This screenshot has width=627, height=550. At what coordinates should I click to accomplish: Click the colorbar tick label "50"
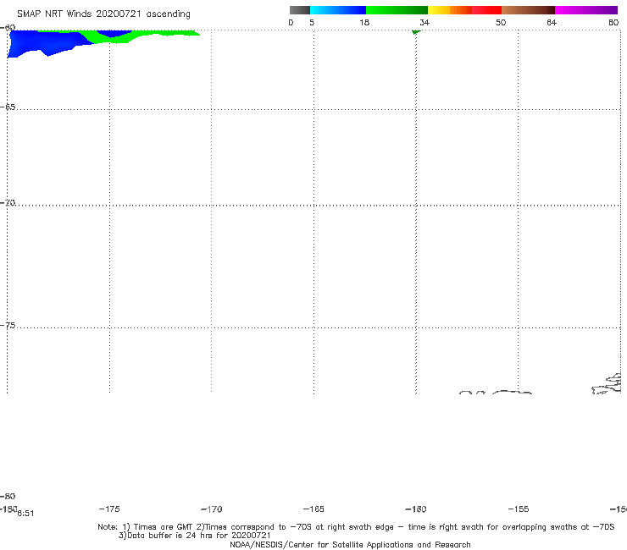click(x=501, y=22)
